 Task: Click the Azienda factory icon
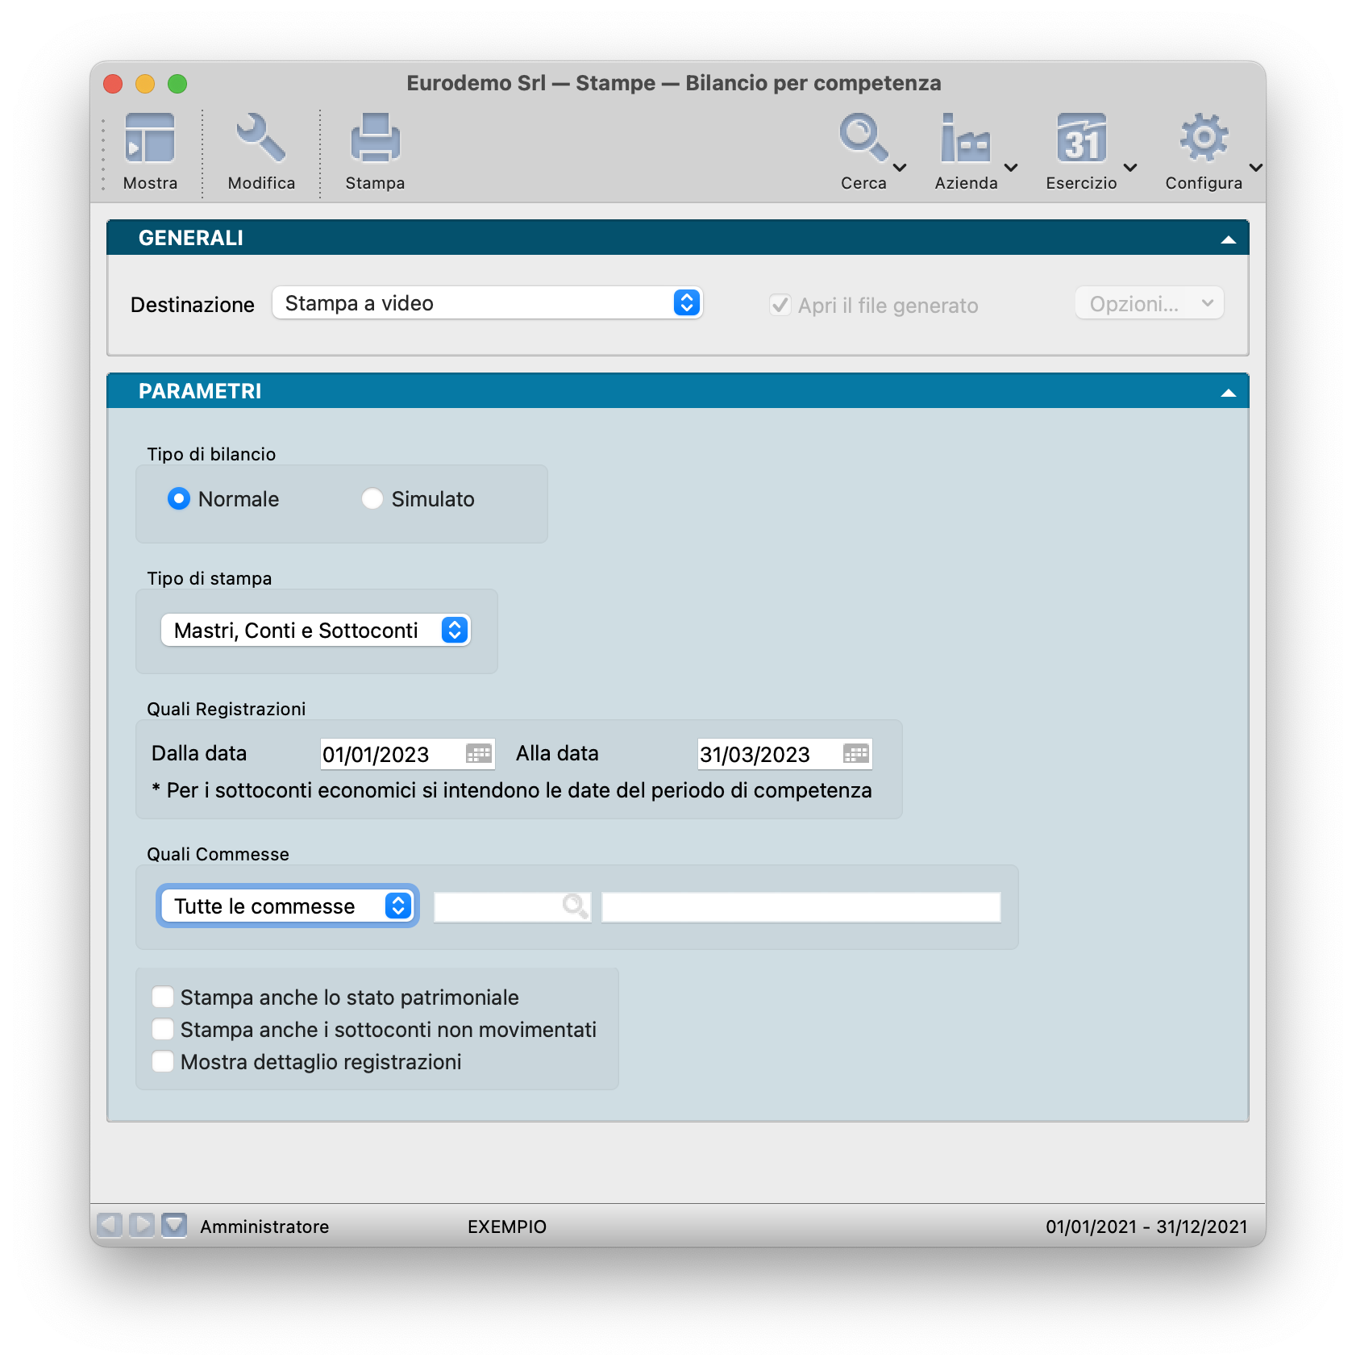[965, 139]
